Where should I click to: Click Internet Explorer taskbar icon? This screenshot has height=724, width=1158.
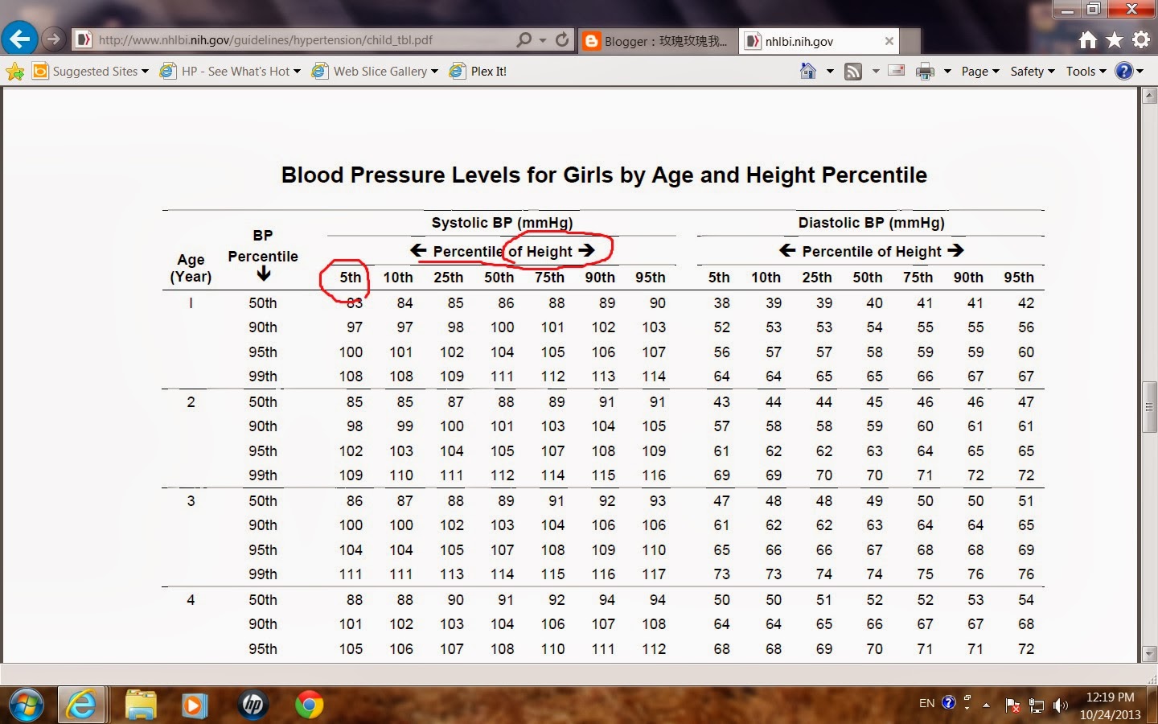[81, 705]
